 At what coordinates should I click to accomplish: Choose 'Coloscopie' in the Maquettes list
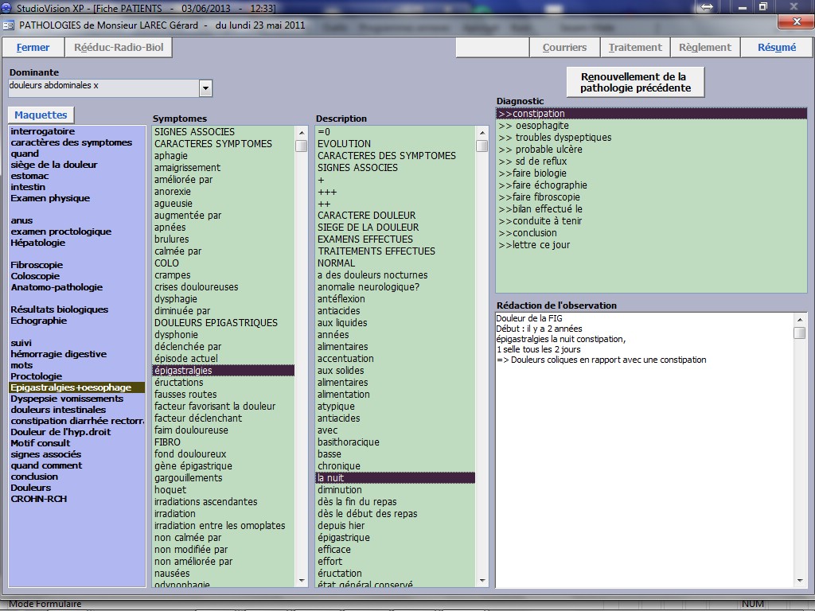pos(35,276)
